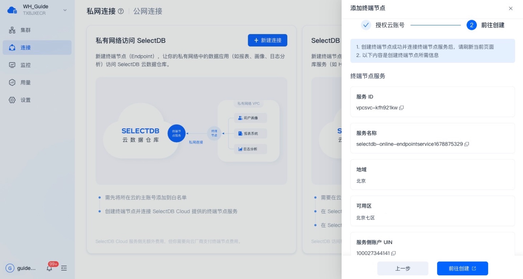Click the 报表系统 item in the diagram

tap(251, 133)
